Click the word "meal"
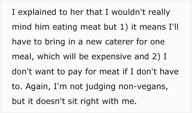 point(22,57)
